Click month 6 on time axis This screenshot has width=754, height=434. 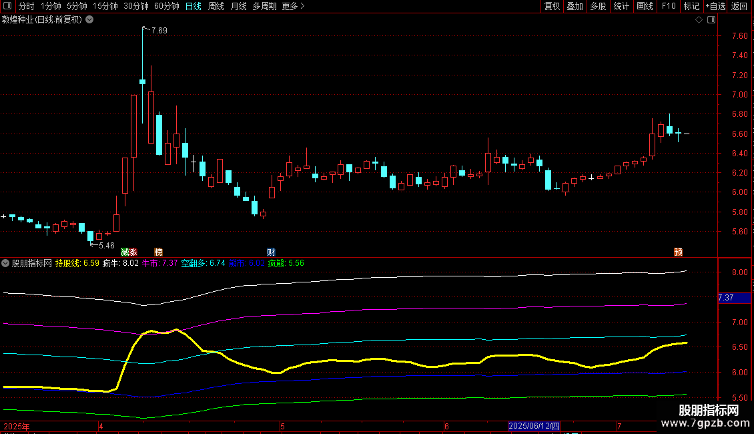(x=446, y=426)
